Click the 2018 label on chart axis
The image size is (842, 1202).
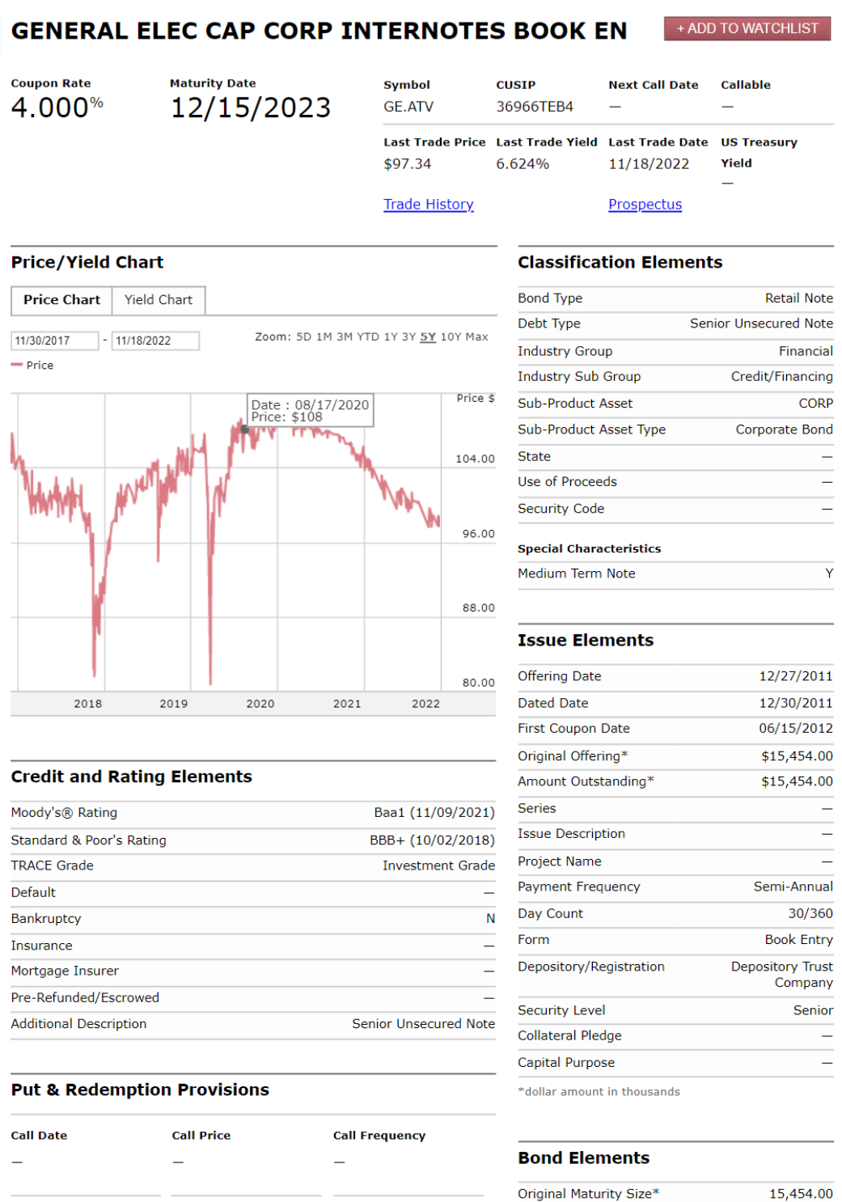pyautogui.click(x=88, y=704)
